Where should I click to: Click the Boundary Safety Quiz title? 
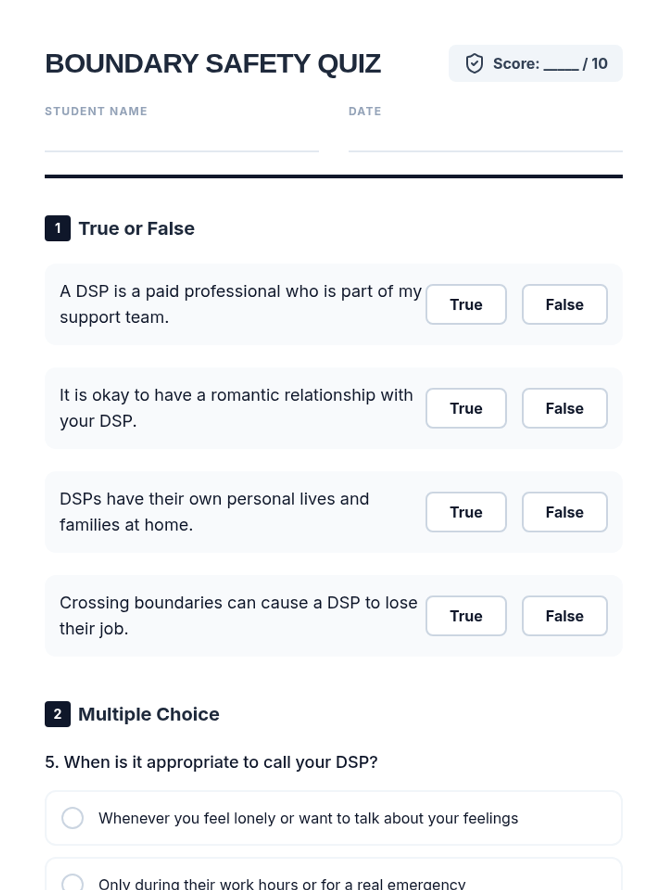click(213, 63)
